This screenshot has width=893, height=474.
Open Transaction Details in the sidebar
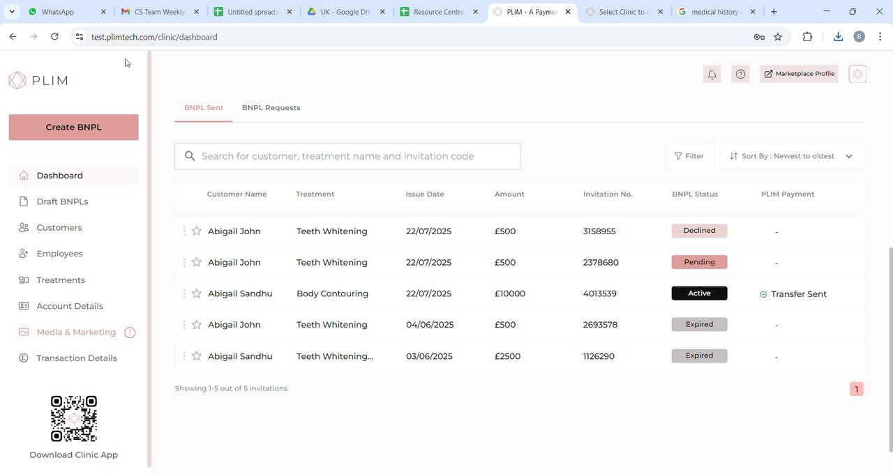pos(77,358)
